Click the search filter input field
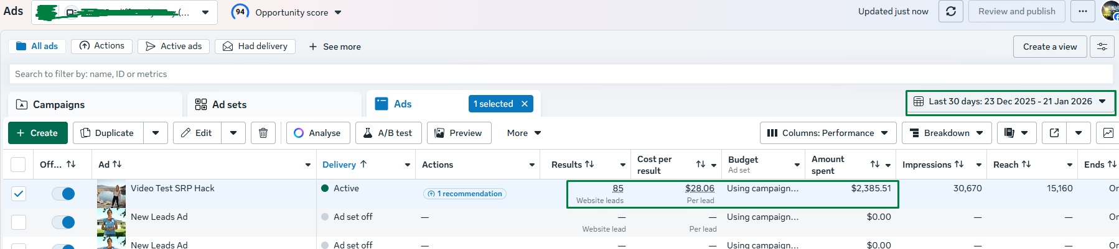The image size is (1119, 249). pos(561,74)
